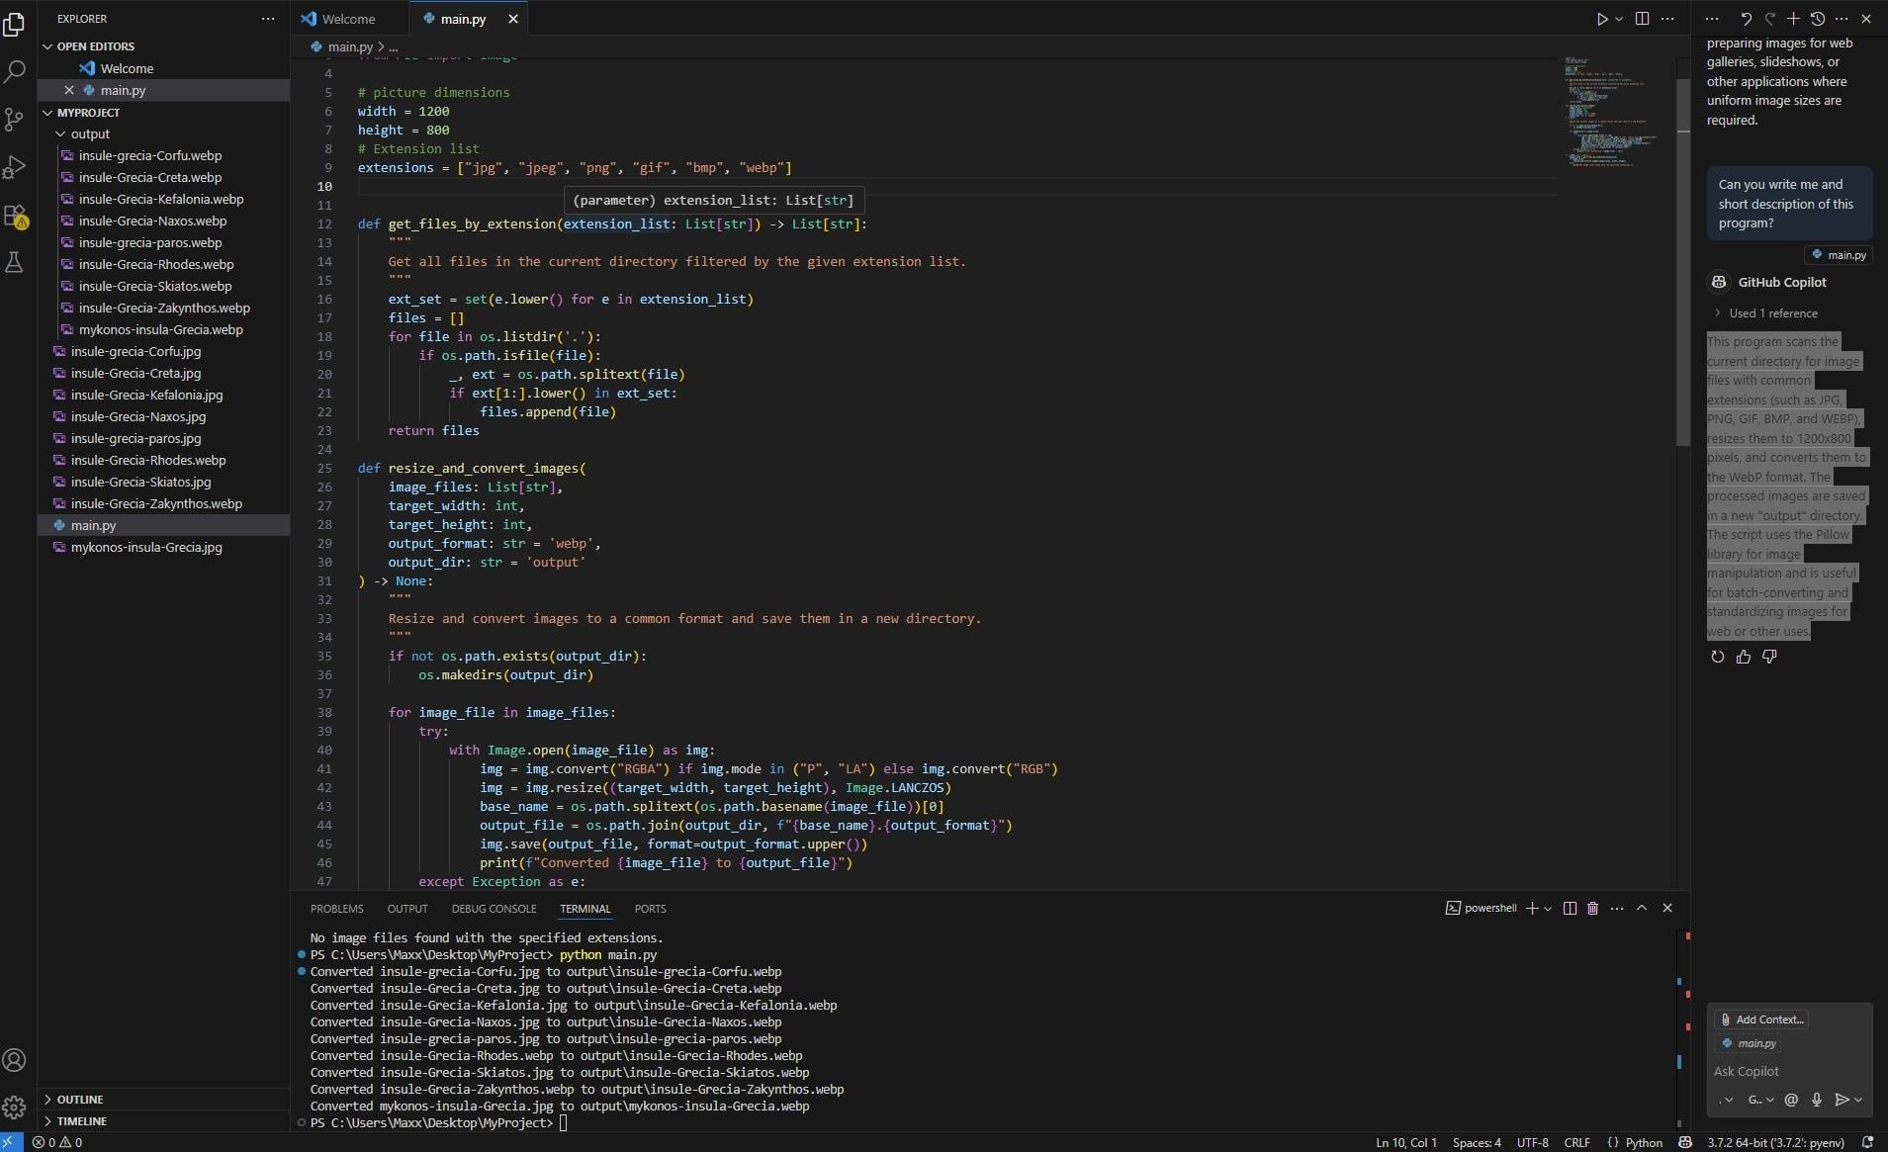The width and height of the screenshot is (1888, 1152).
Task: Select the TERMINAL panel tab
Action: [x=584, y=909]
